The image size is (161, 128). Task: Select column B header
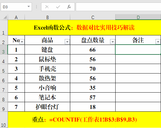(48, 17)
